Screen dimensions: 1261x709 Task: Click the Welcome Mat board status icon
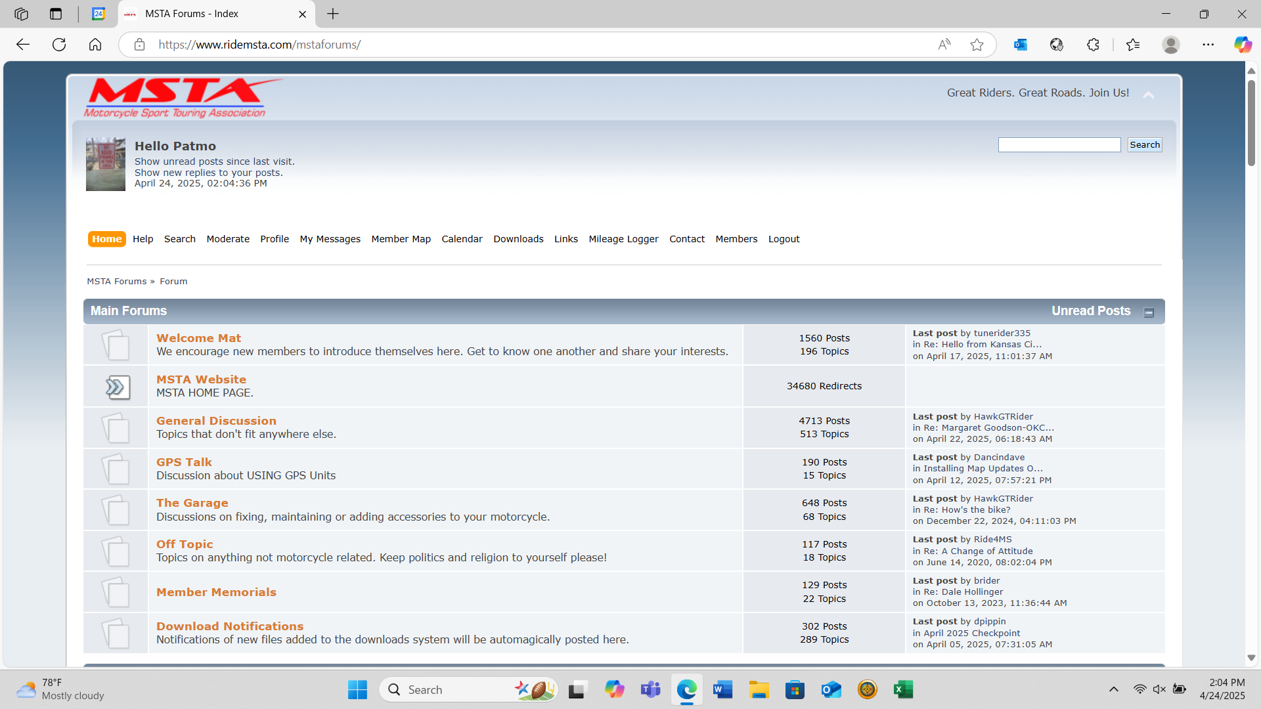(116, 345)
